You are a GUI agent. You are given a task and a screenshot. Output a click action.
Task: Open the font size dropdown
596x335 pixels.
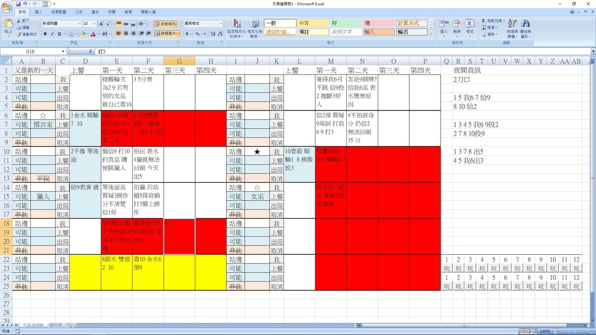(x=95, y=24)
